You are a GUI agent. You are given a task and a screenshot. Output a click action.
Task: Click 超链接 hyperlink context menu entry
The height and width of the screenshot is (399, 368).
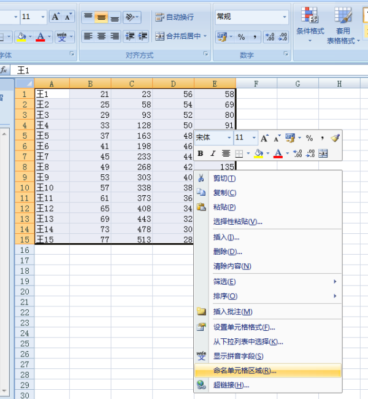[231, 385]
